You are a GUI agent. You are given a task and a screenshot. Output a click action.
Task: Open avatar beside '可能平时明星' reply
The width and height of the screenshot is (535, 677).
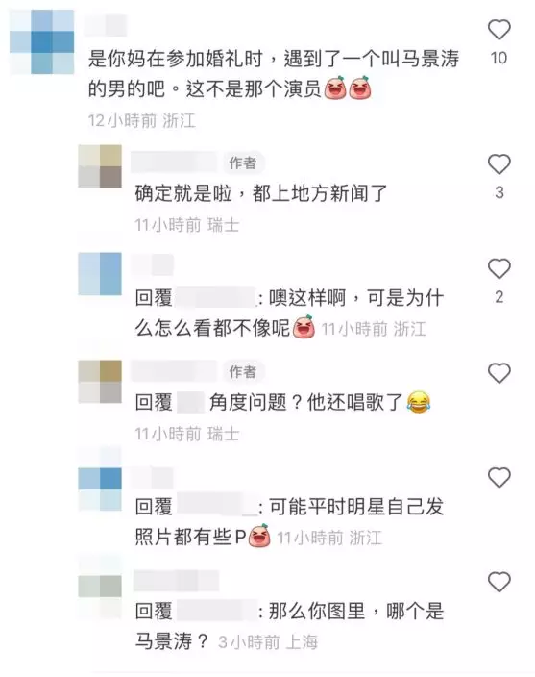click(100, 489)
